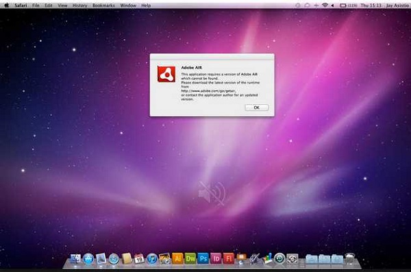Click the bold Adobe AIR dialog heading
Viewport: 411px width, 272px height.
[x=192, y=67]
